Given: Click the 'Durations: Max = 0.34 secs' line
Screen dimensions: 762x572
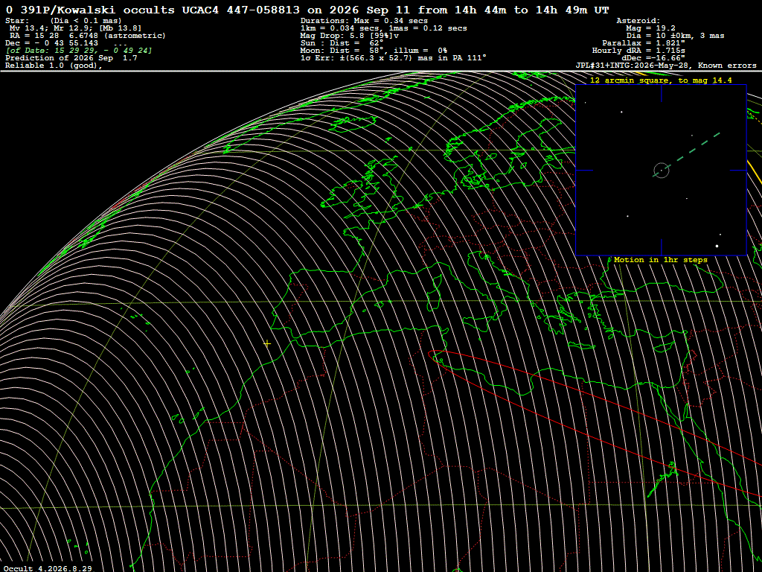Looking at the screenshot, I should (364, 20).
